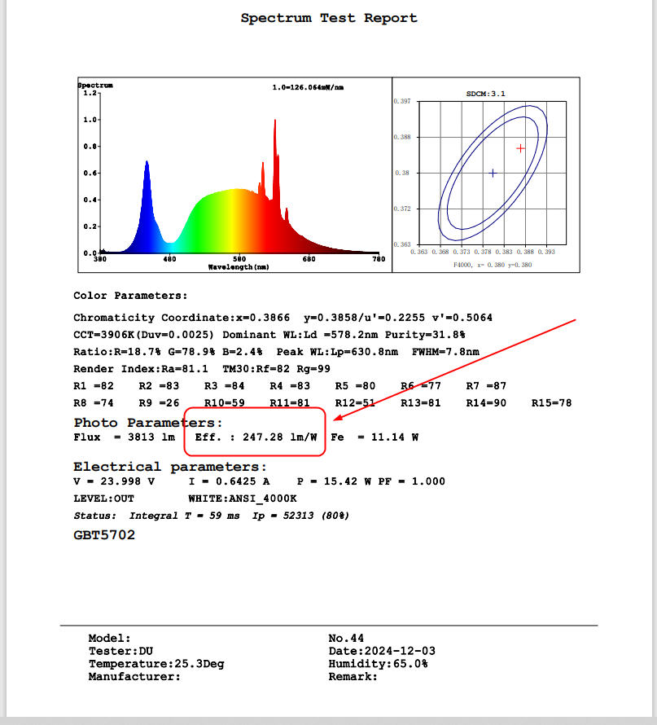Click the P = 15.42 W value

click(334, 481)
